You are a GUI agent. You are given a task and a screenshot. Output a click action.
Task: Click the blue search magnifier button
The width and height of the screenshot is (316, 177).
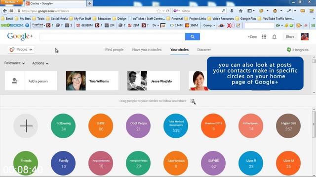pos(193,37)
